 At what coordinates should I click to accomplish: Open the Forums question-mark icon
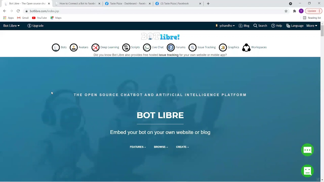(x=171, y=48)
